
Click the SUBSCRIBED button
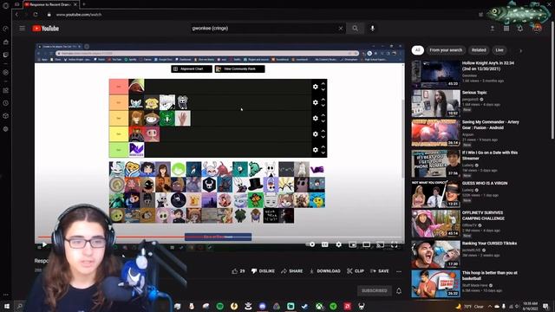[374, 291]
